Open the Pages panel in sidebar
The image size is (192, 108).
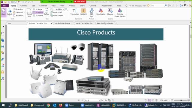click(x=3, y=40)
